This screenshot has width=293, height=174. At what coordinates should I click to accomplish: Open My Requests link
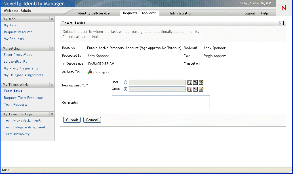pyautogui.click(x=14, y=39)
